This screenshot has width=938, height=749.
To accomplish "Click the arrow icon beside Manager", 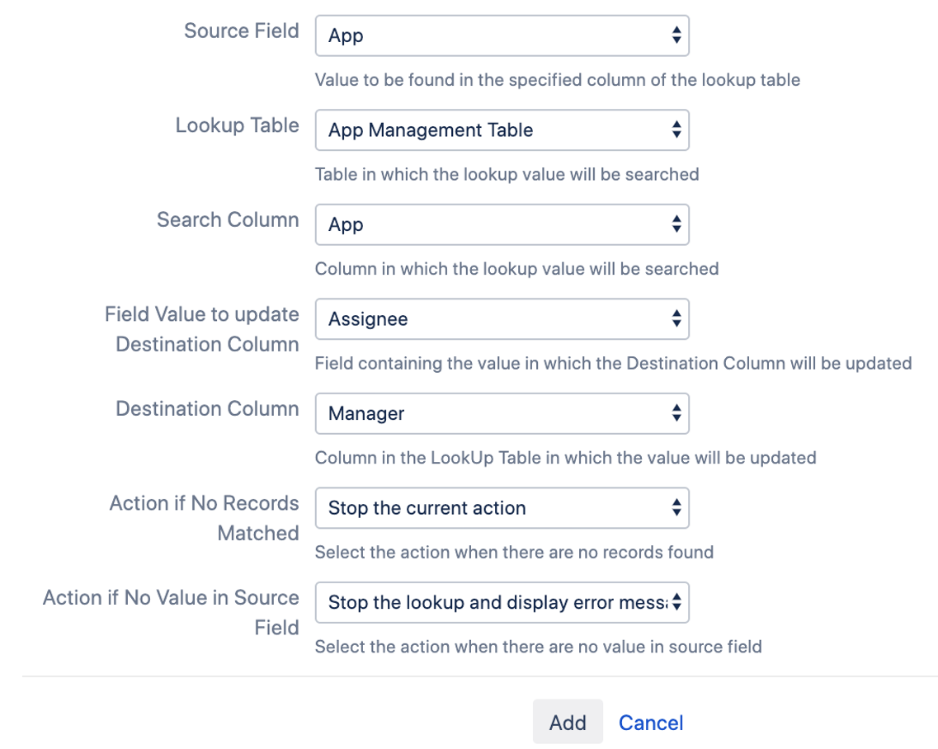I will [x=676, y=413].
